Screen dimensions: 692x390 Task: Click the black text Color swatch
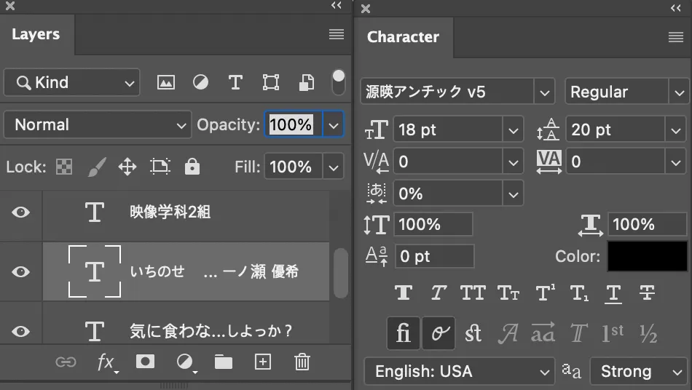[x=648, y=256]
